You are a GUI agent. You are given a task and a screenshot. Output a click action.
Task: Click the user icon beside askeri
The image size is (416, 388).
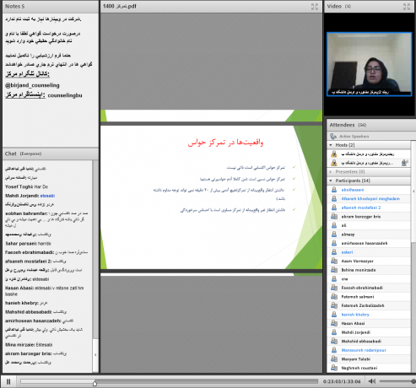pyautogui.click(x=334, y=252)
